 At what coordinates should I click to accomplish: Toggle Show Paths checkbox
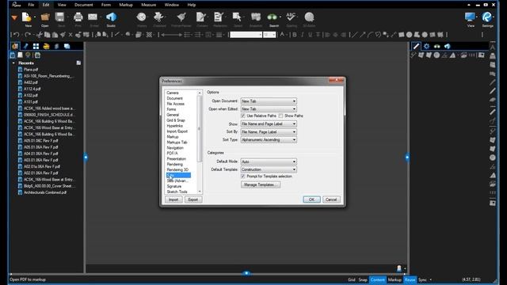pos(280,116)
